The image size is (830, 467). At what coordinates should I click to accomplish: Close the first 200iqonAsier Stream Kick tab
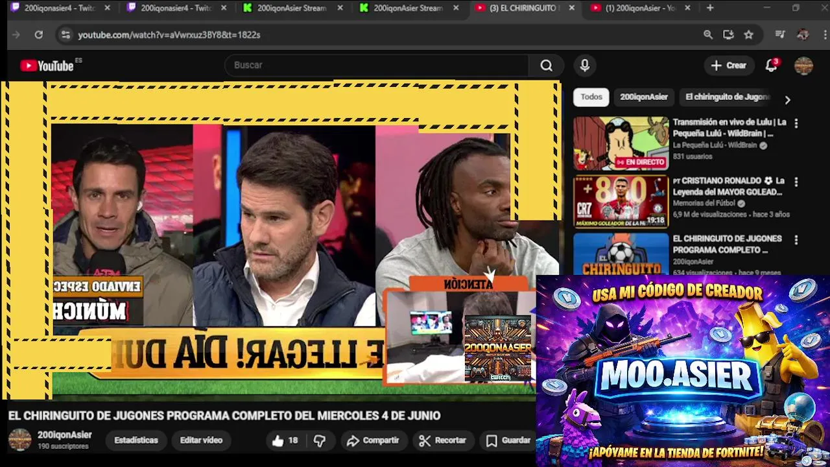340,8
